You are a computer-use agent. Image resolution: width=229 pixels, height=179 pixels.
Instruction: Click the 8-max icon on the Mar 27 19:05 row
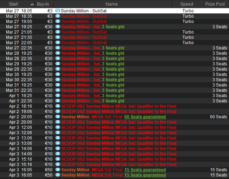tap(58, 21)
